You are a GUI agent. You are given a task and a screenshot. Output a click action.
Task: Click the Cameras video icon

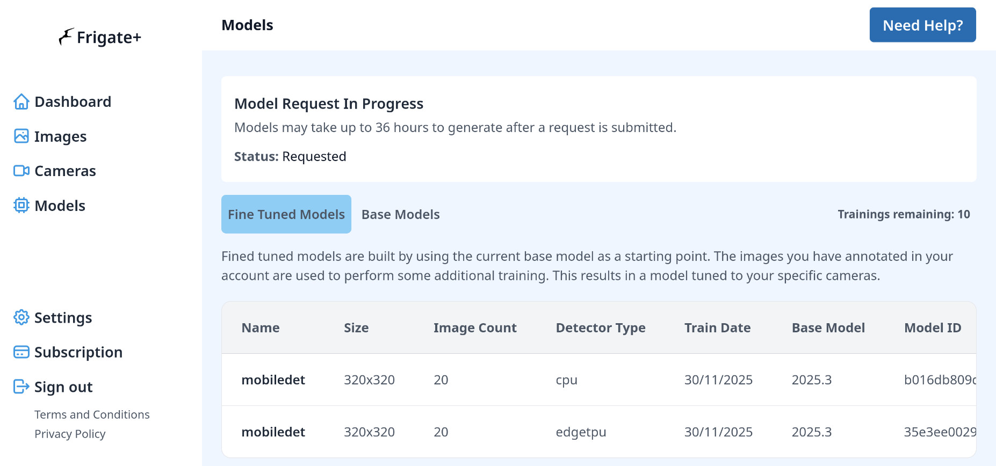(21, 171)
